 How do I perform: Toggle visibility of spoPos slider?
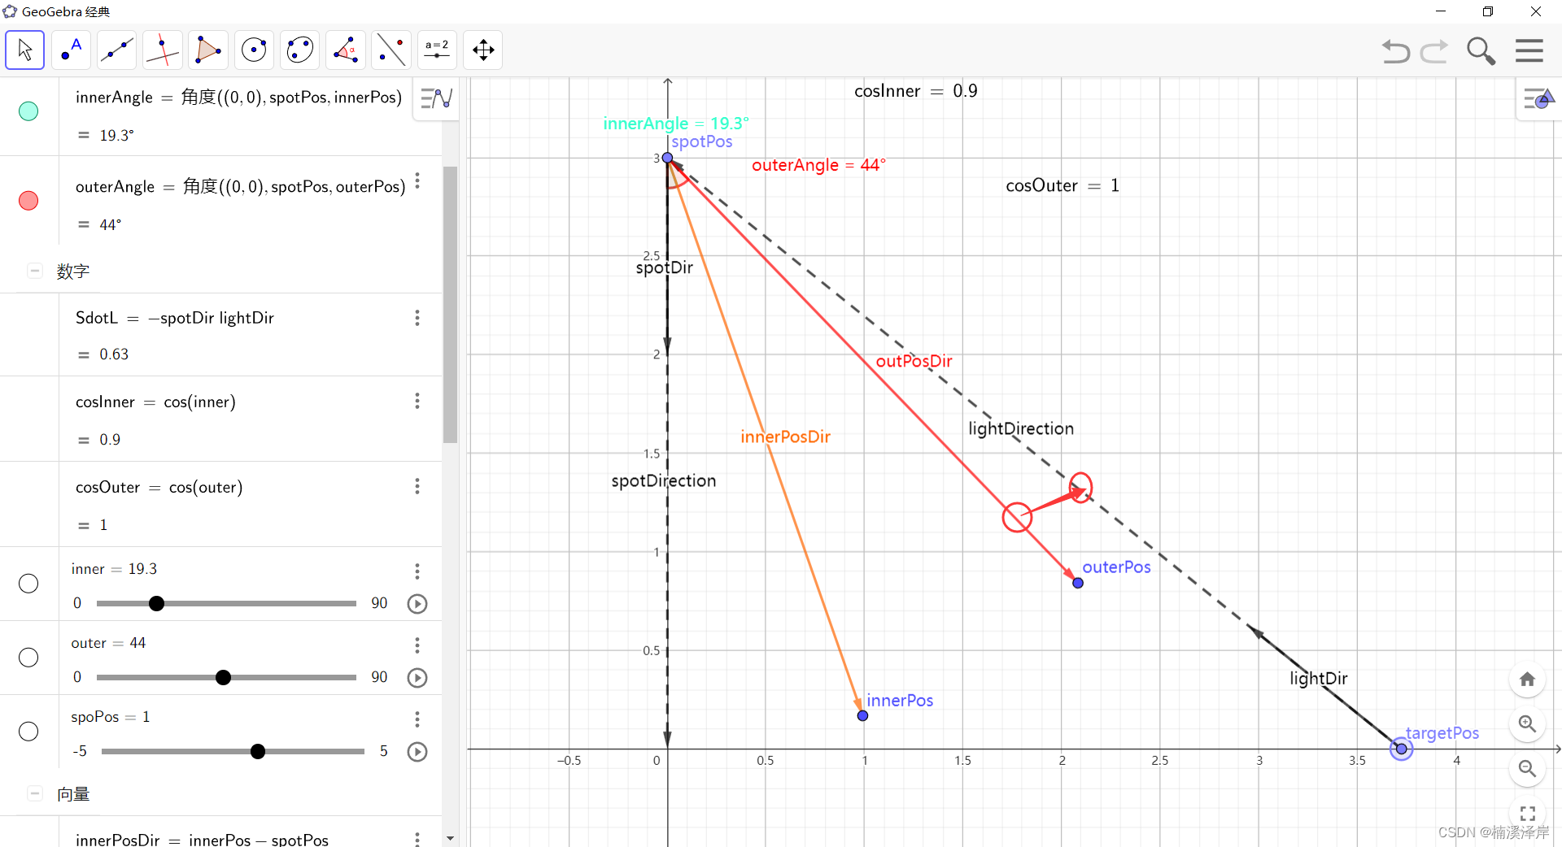point(28,732)
